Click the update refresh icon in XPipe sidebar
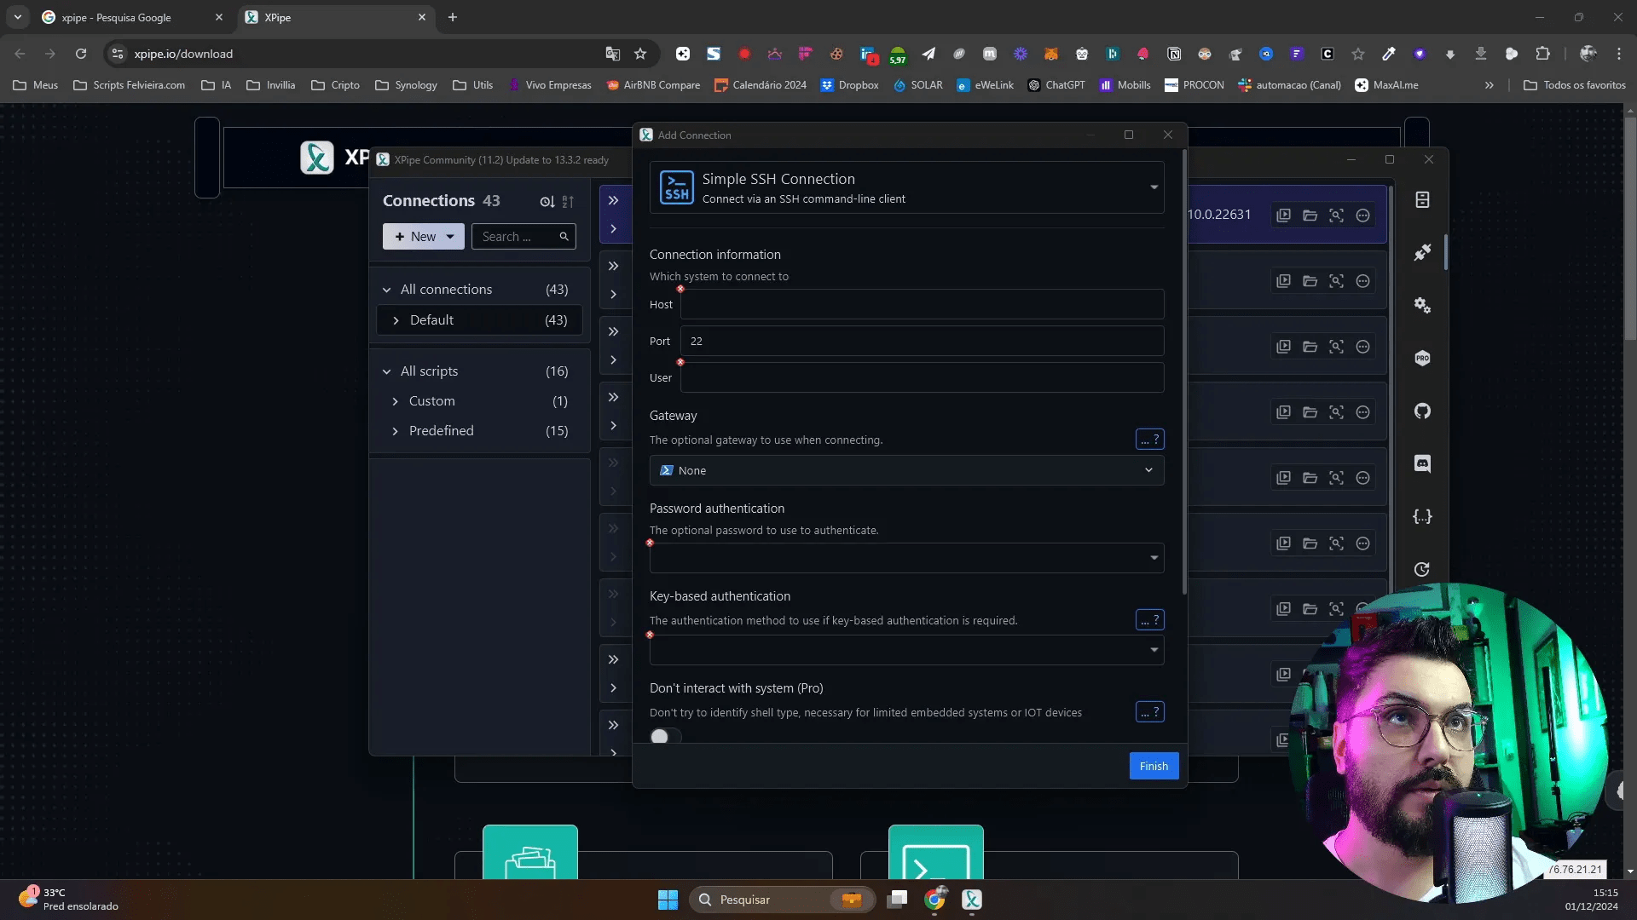Screen dimensions: 1637x920 coord(1422,569)
